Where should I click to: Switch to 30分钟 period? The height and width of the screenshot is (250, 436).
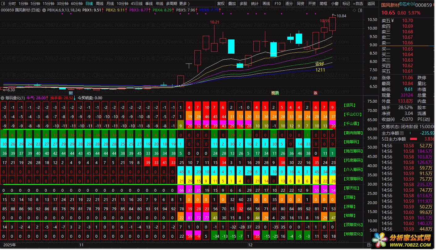pyautogui.click(x=63, y=4)
